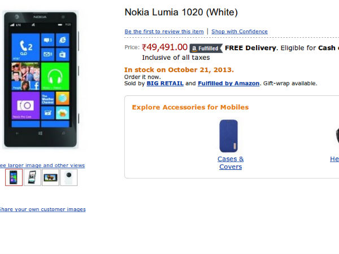
Task: Click the Internet Explorer tile on phone image
Action: point(62,40)
